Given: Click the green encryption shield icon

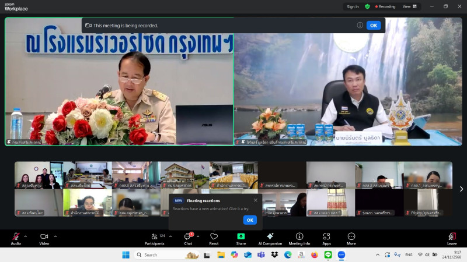Looking at the screenshot, I should click(x=367, y=6).
